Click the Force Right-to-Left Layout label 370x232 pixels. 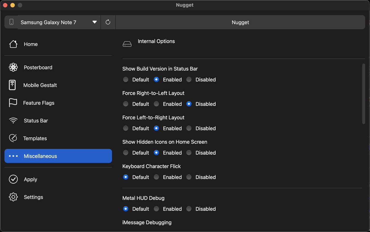pyautogui.click(x=153, y=93)
